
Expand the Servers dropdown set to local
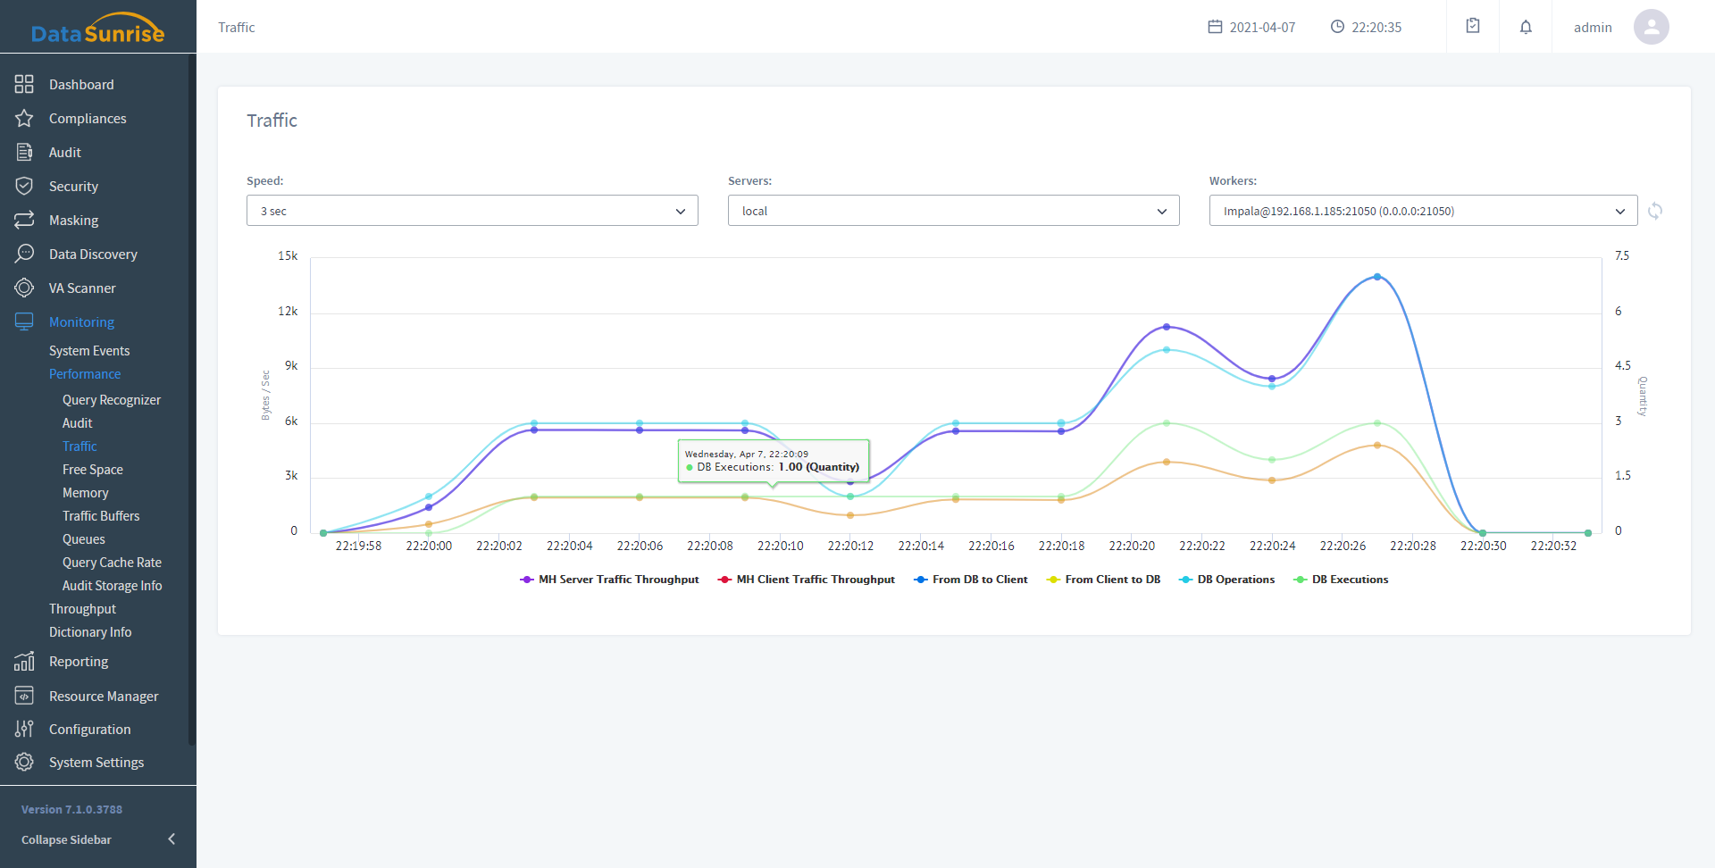pyautogui.click(x=953, y=211)
